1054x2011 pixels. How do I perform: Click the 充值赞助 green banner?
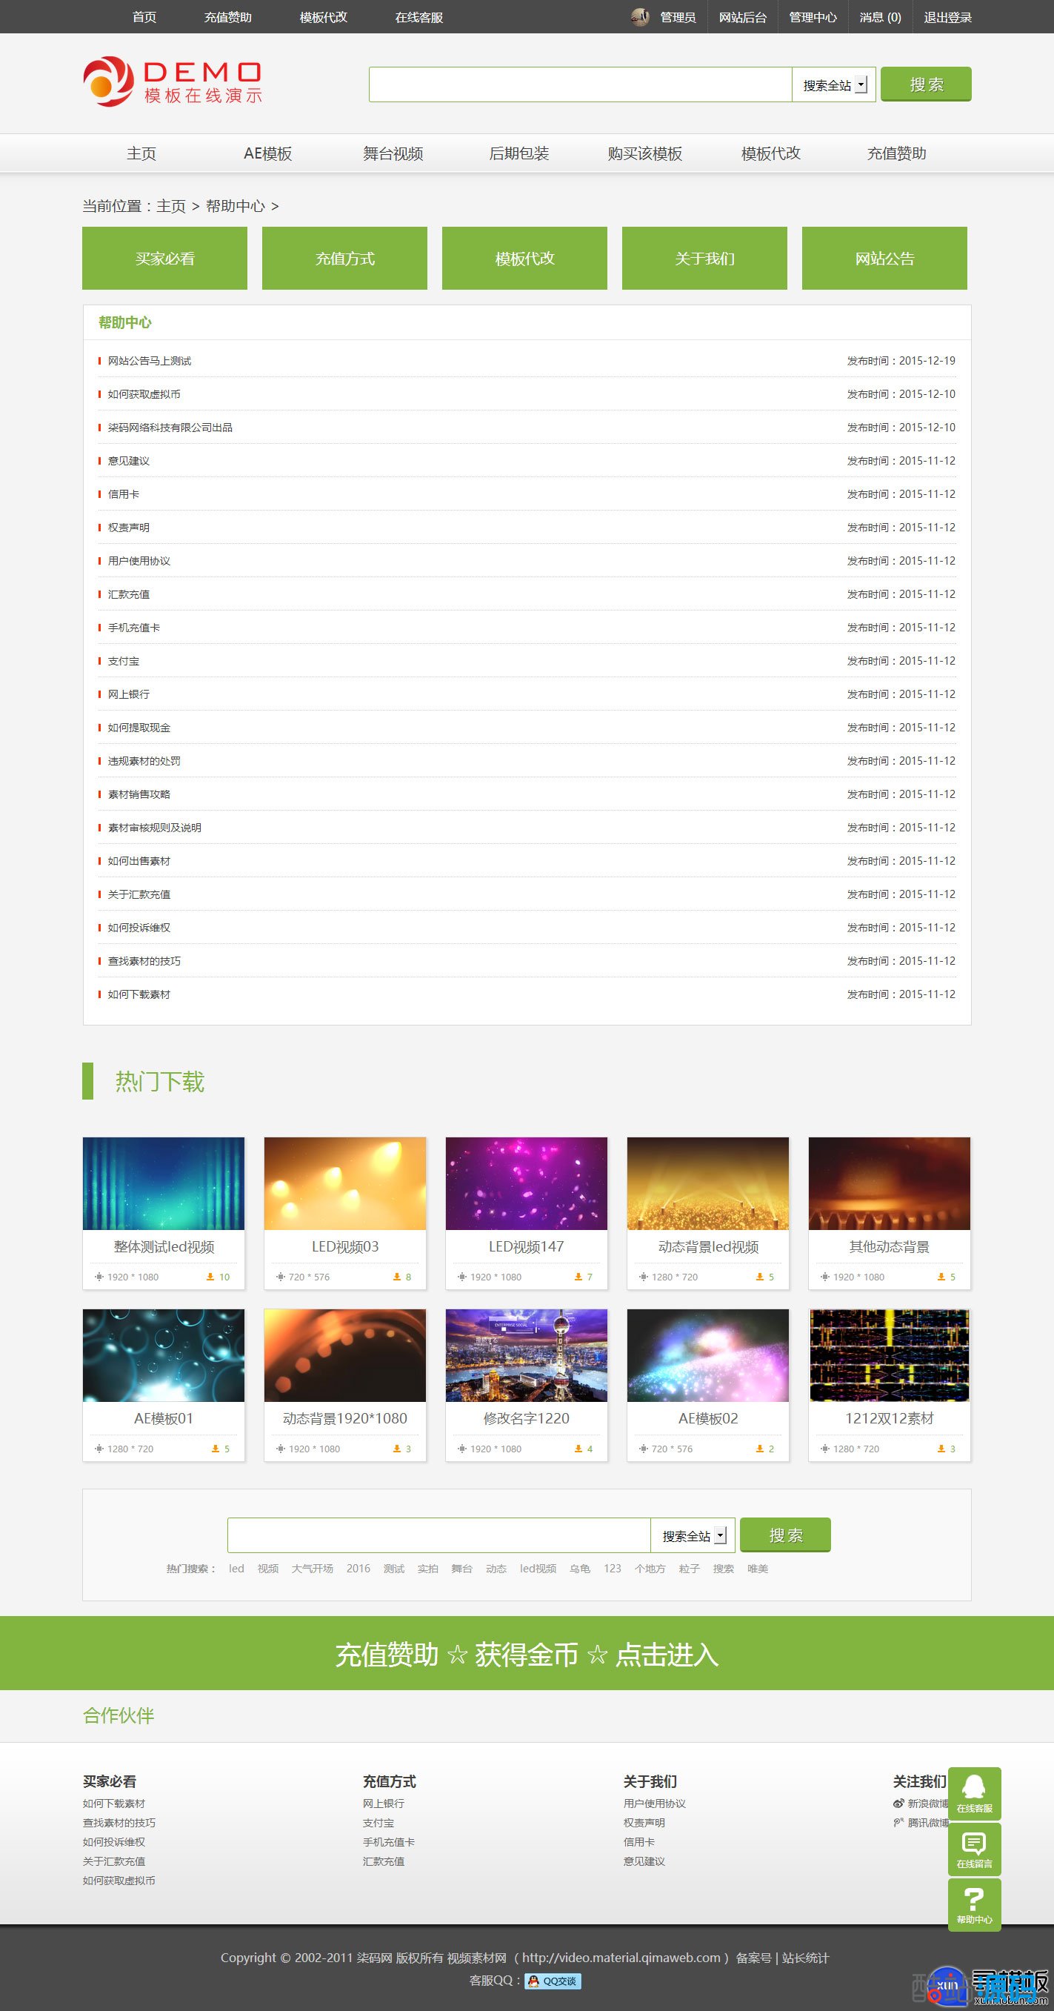527,1655
